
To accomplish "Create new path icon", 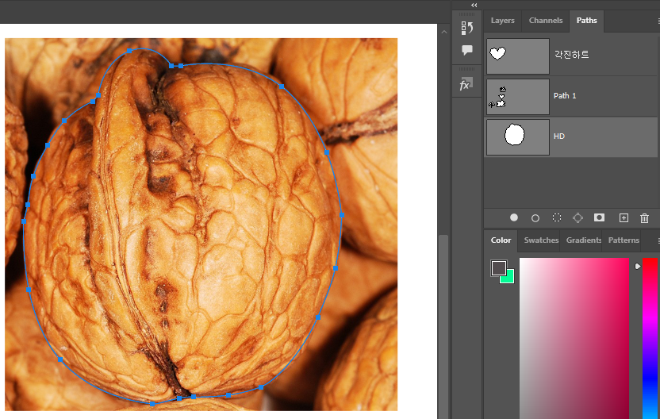I will click(624, 217).
